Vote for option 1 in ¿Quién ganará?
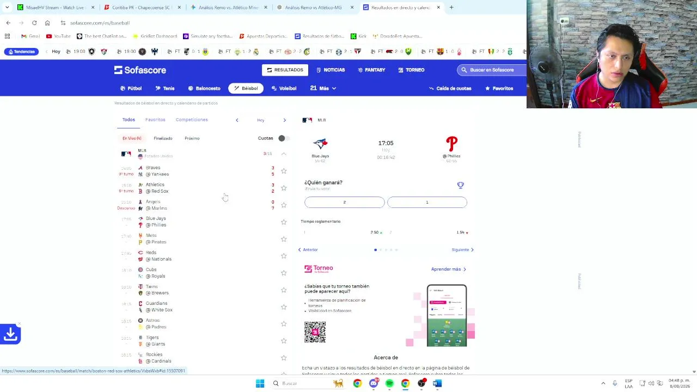The width and height of the screenshot is (697, 392). 427,203
